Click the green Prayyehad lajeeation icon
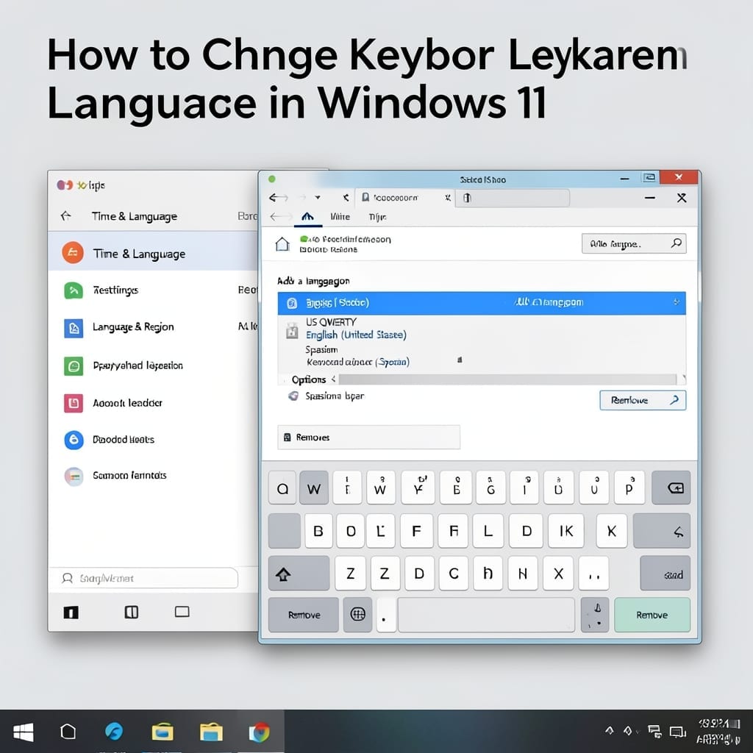 (74, 366)
